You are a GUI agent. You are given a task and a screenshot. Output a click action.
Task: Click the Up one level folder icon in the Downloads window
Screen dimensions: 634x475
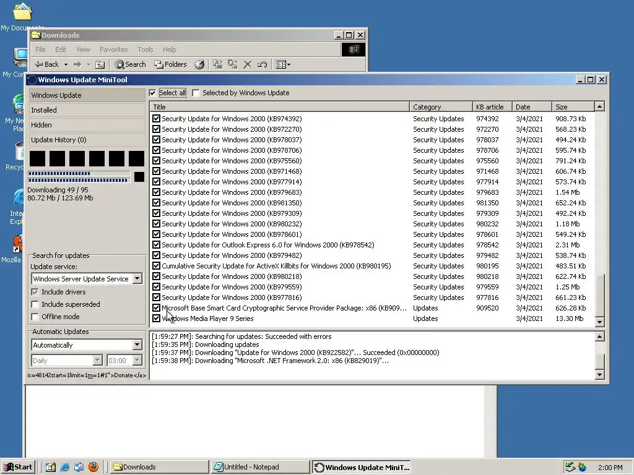(100, 64)
